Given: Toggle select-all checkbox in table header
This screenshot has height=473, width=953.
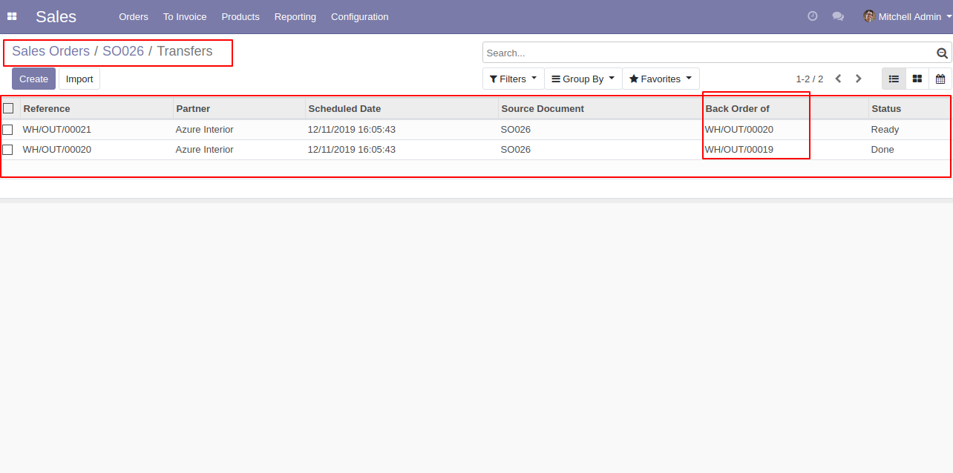Looking at the screenshot, I should coord(8,108).
